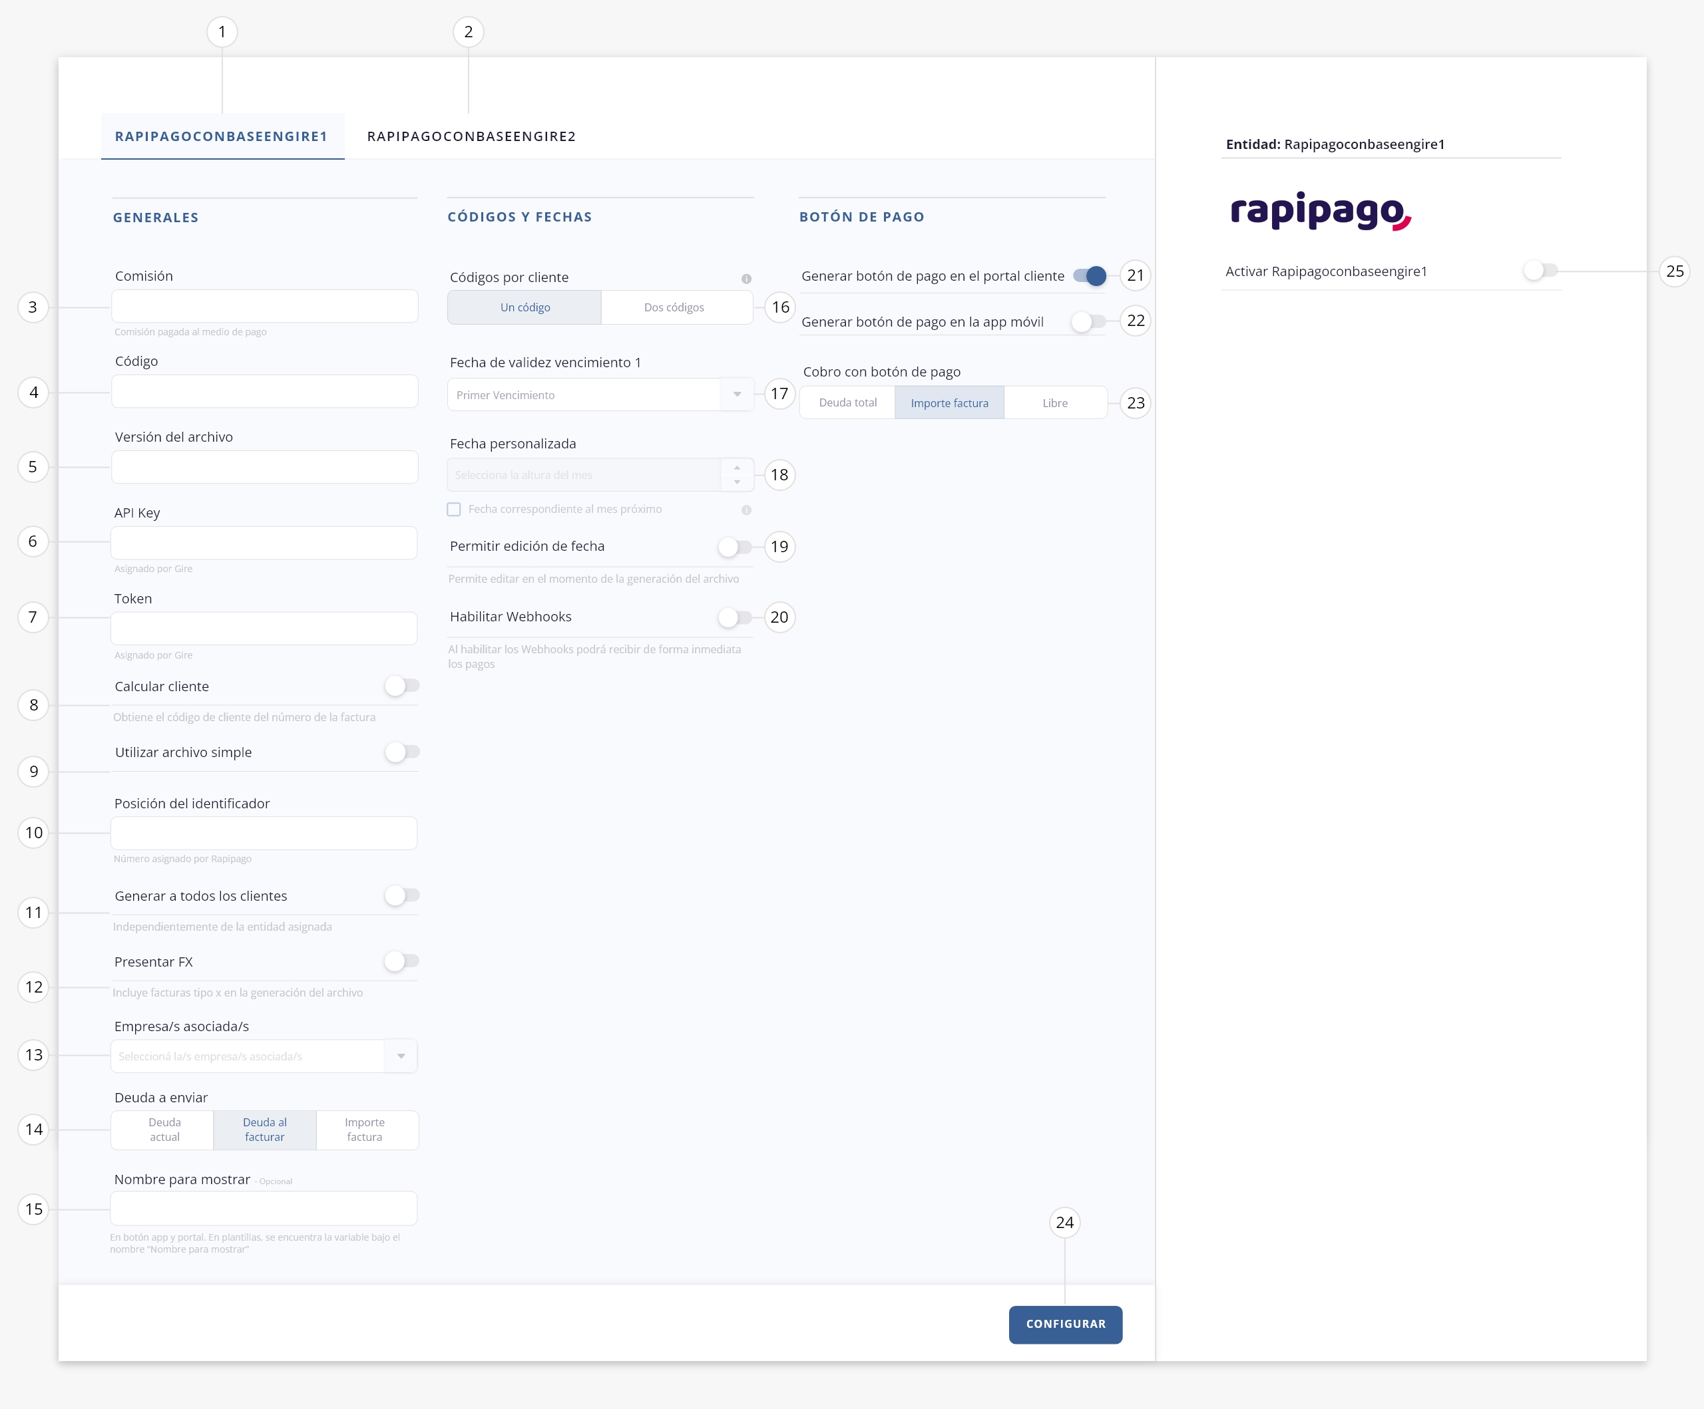
Task: Click the API Key input field
Action: click(264, 543)
